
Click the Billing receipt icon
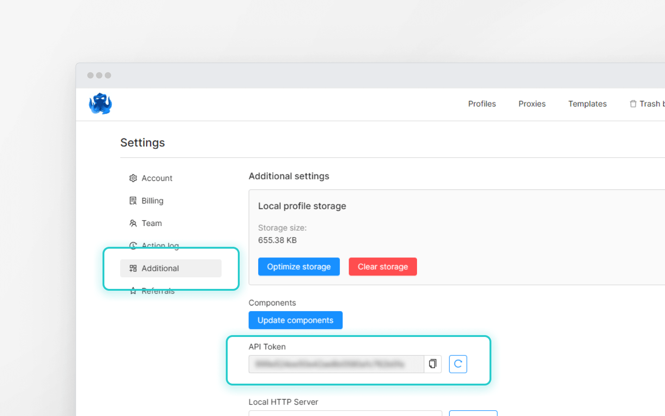(x=133, y=201)
